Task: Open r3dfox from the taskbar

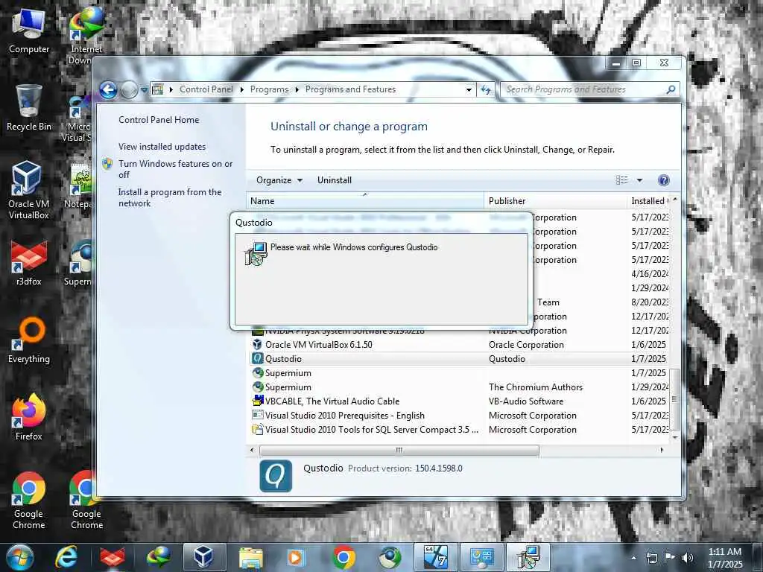Action: 113,557
